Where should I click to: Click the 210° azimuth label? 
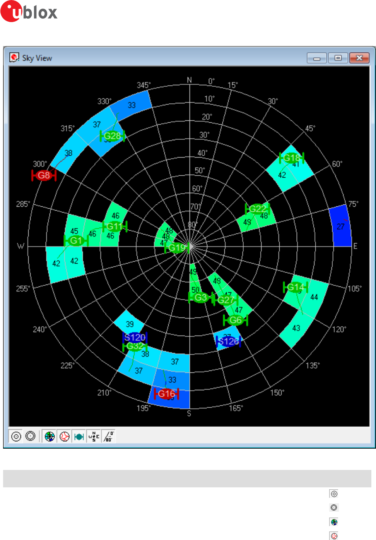pyautogui.click(x=104, y=393)
